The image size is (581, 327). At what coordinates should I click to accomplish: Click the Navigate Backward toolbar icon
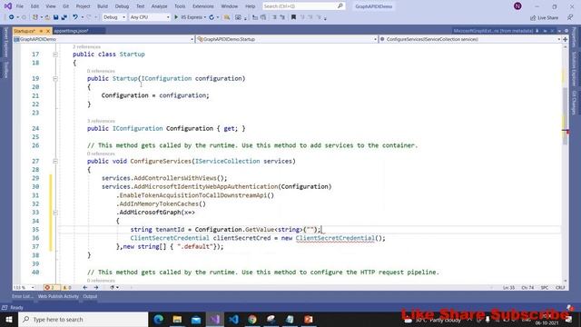(x=12, y=17)
